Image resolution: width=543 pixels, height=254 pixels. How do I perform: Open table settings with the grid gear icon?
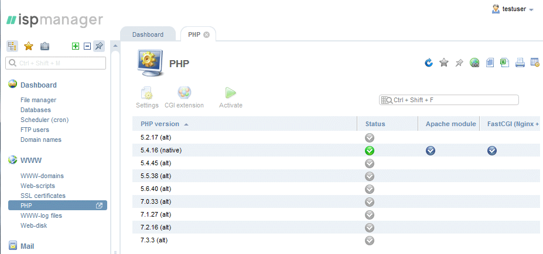pos(535,63)
